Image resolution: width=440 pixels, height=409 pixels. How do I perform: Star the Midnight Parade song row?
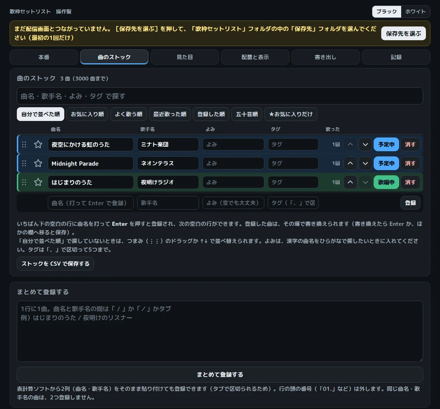[38, 163]
